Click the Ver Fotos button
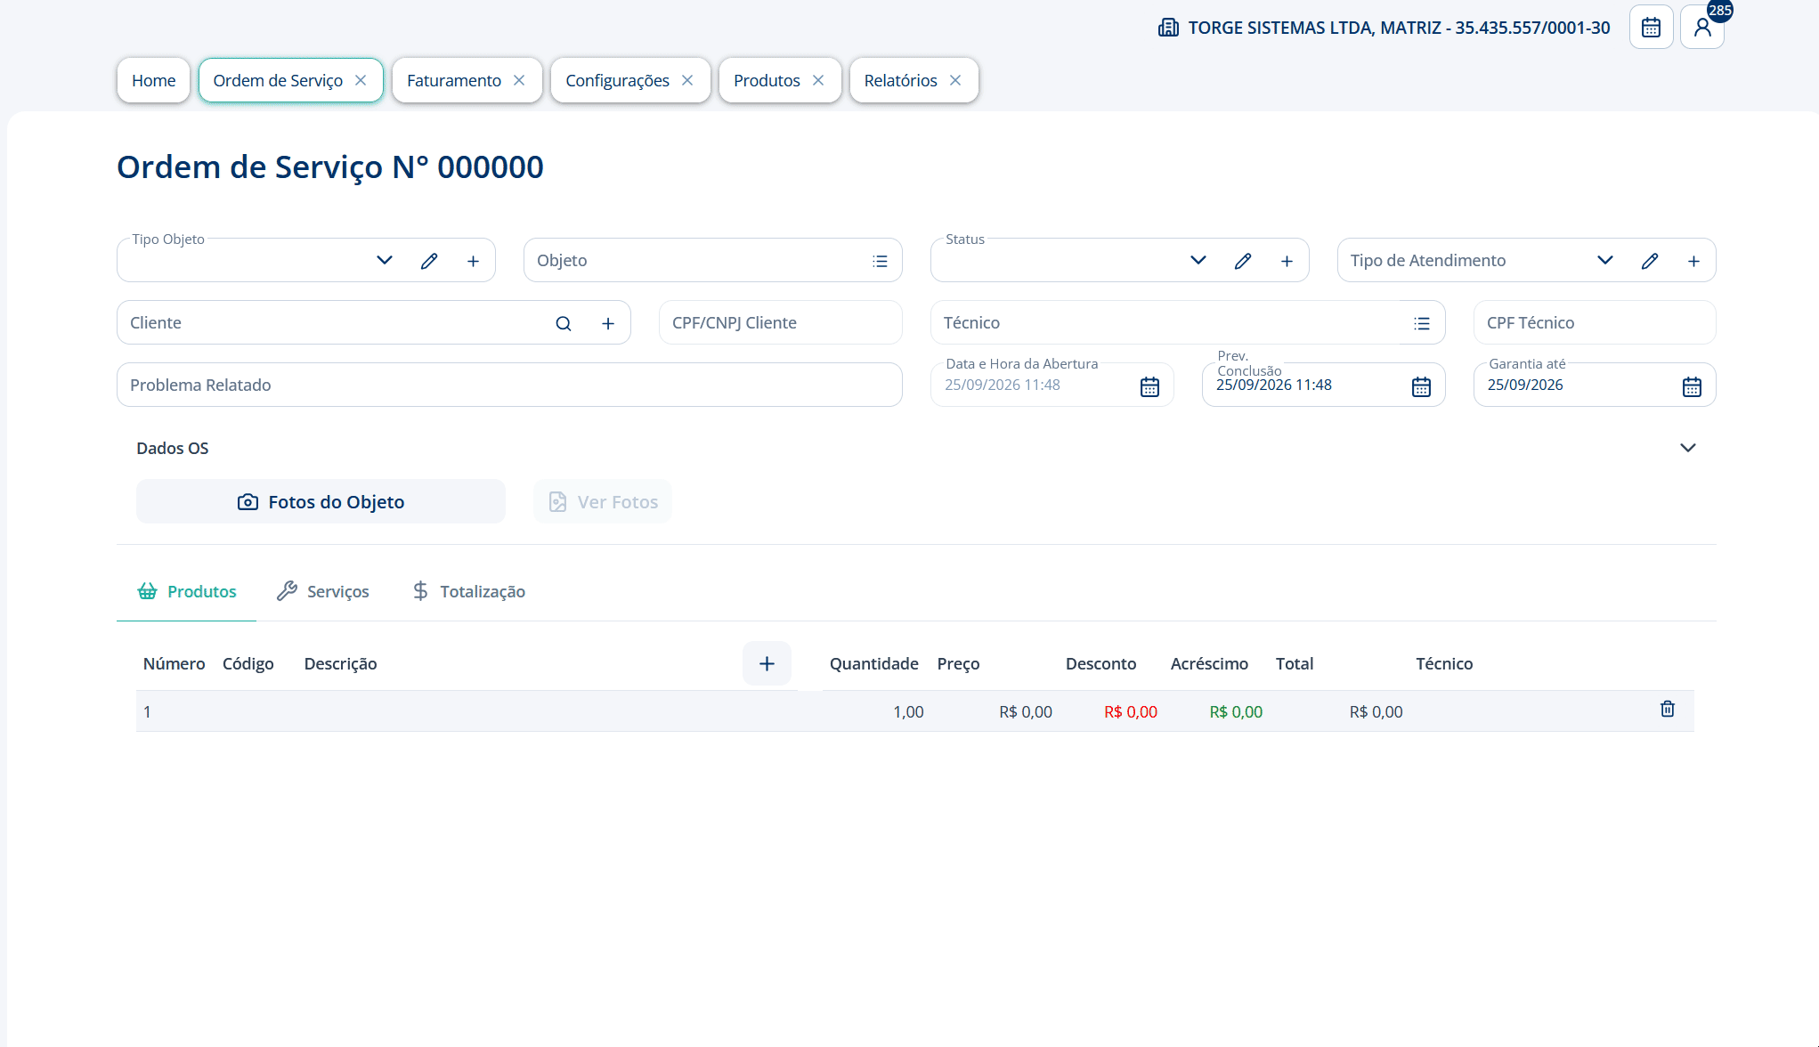The width and height of the screenshot is (1819, 1047). point(603,501)
